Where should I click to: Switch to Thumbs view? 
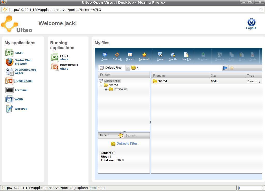(130, 56)
